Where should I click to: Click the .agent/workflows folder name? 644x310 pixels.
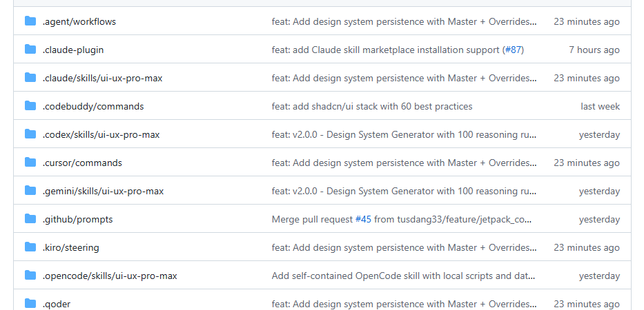click(79, 21)
